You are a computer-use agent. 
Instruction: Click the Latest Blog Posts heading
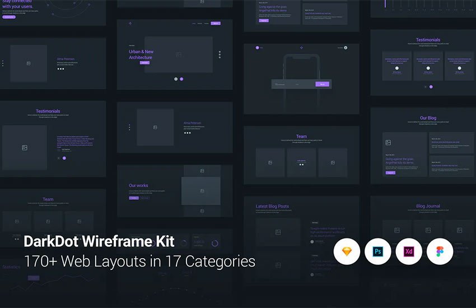[x=272, y=206]
